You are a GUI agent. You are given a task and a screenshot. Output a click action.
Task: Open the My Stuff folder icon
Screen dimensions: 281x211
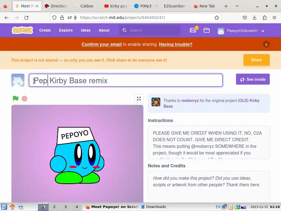click(x=206, y=30)
